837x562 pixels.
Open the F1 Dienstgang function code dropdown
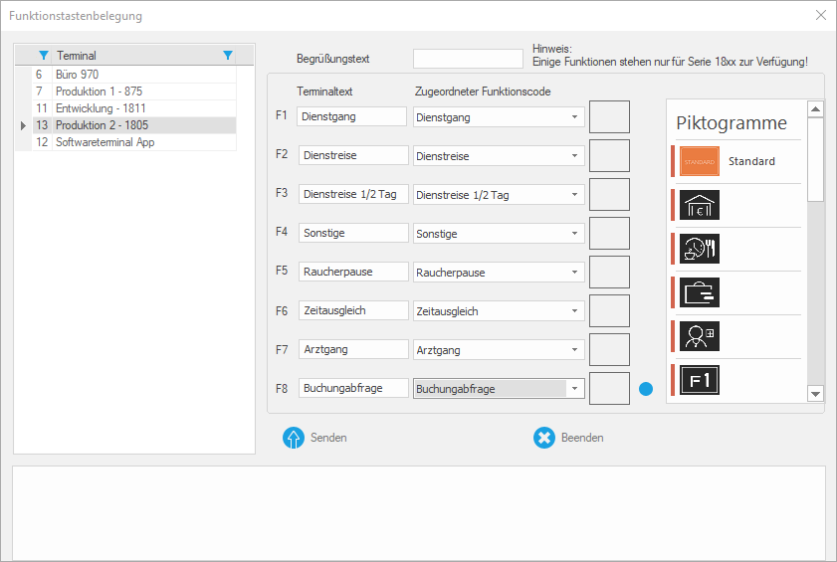pos(574,117)
